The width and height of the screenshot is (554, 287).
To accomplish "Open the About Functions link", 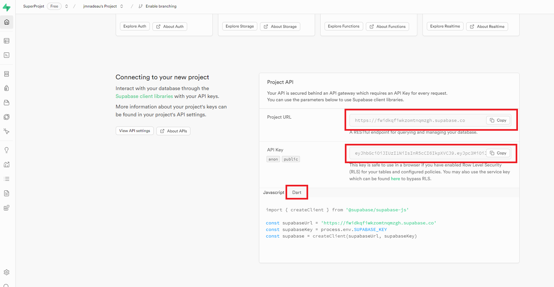I will tap(387, 27).
